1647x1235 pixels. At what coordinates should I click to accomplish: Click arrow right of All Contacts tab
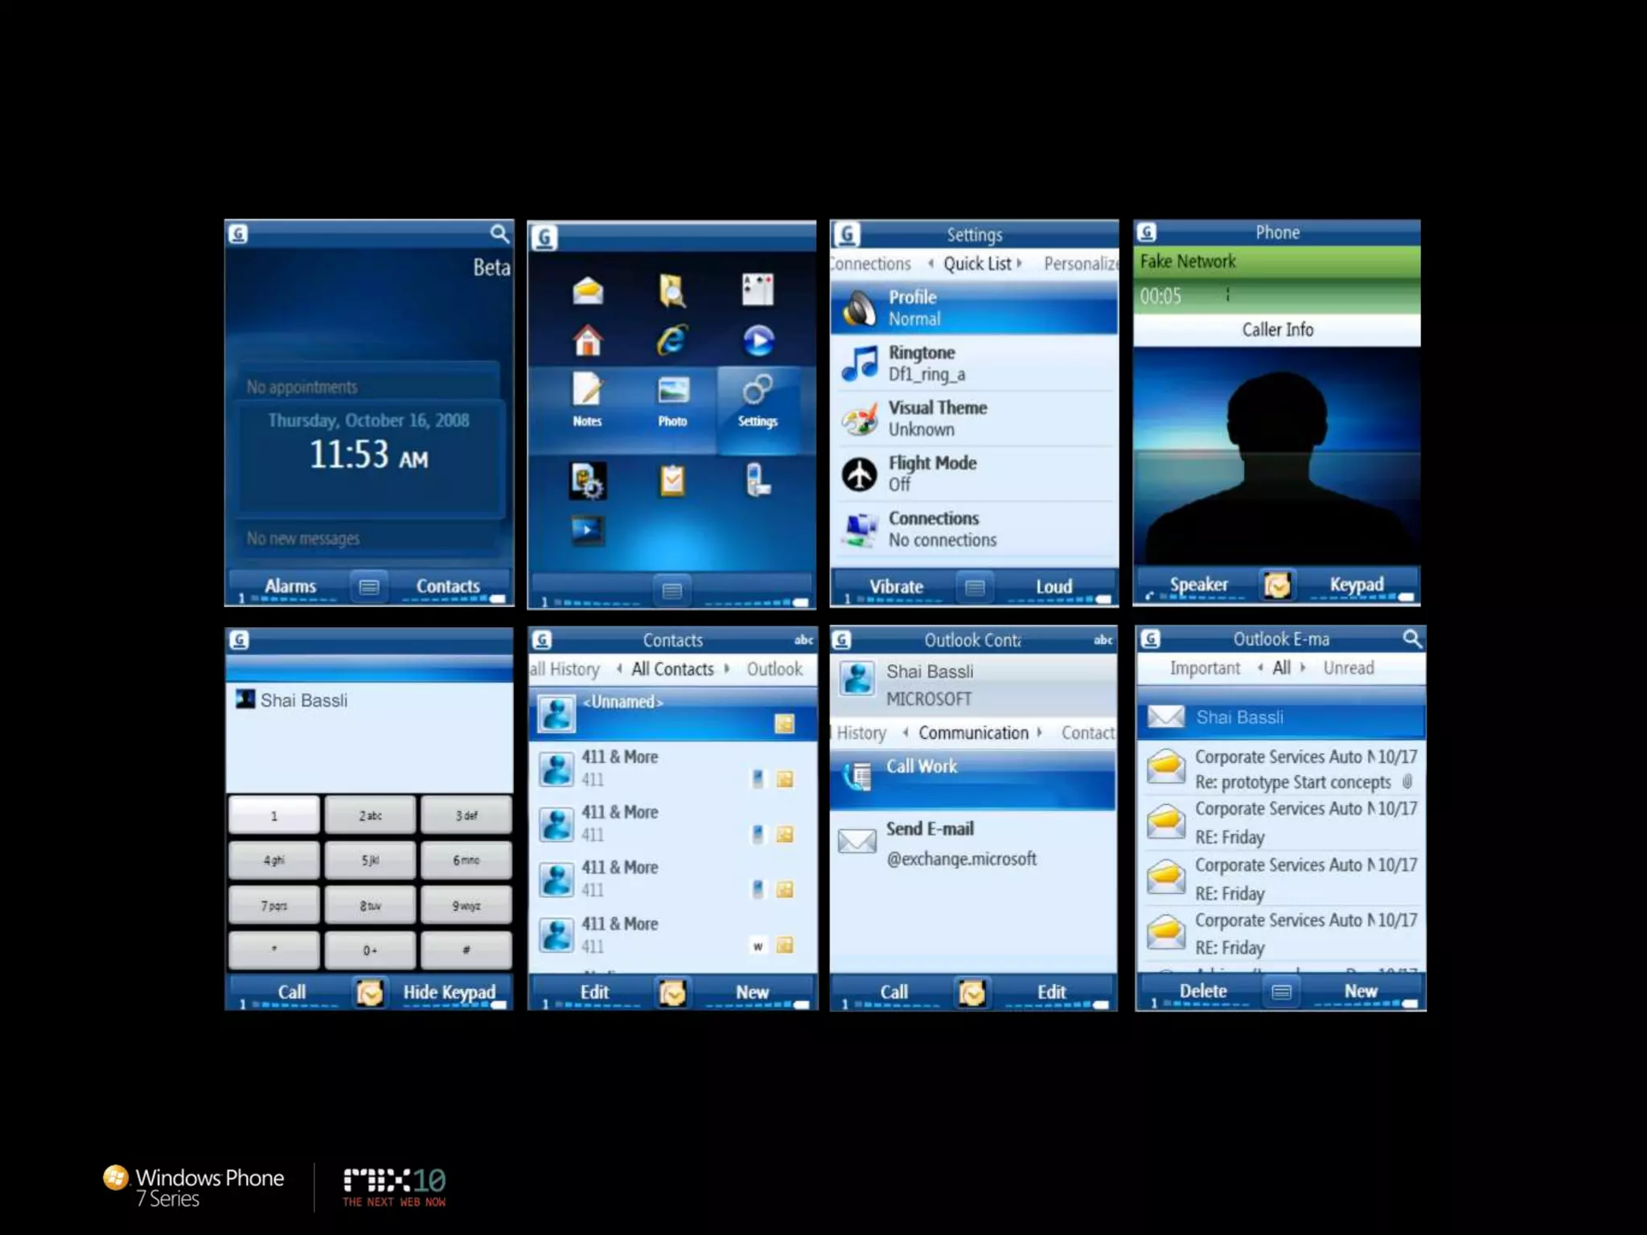[727, 669]
